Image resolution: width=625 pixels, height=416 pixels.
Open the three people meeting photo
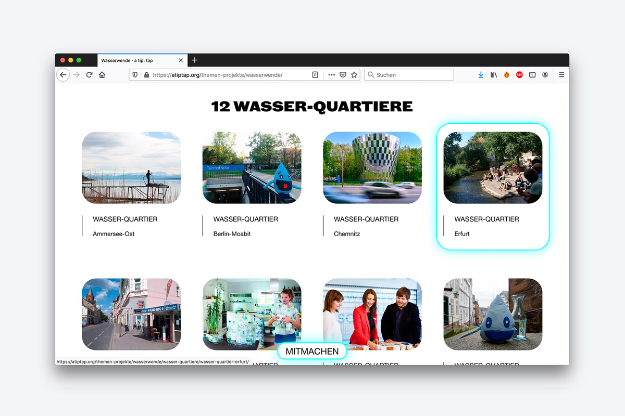[372, 314]
